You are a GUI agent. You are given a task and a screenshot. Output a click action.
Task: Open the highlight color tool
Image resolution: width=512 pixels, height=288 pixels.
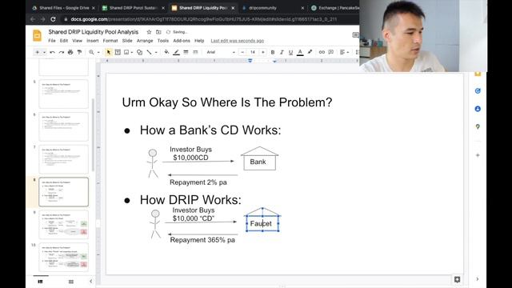(310, 52)
